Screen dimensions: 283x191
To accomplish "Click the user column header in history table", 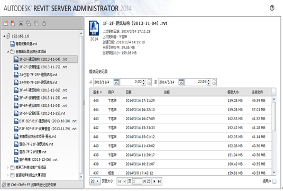I will [x=111, y=92].
